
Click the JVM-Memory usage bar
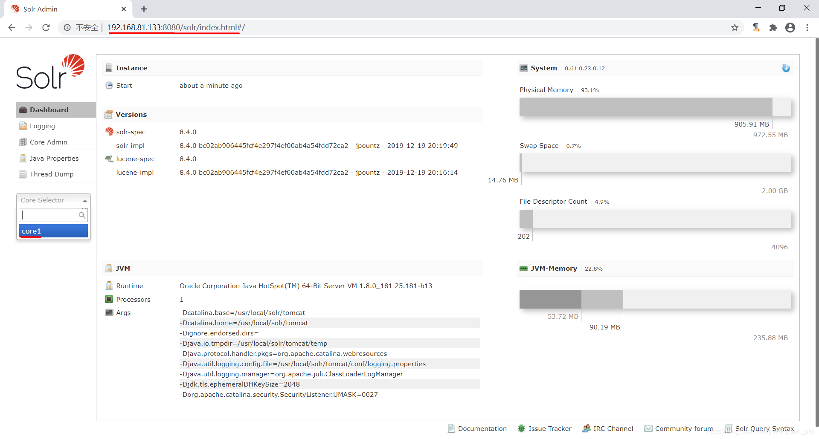click(655, 299)
